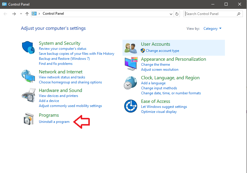Click Optimize visual display

pyautogui.click(x=159, y=112)
